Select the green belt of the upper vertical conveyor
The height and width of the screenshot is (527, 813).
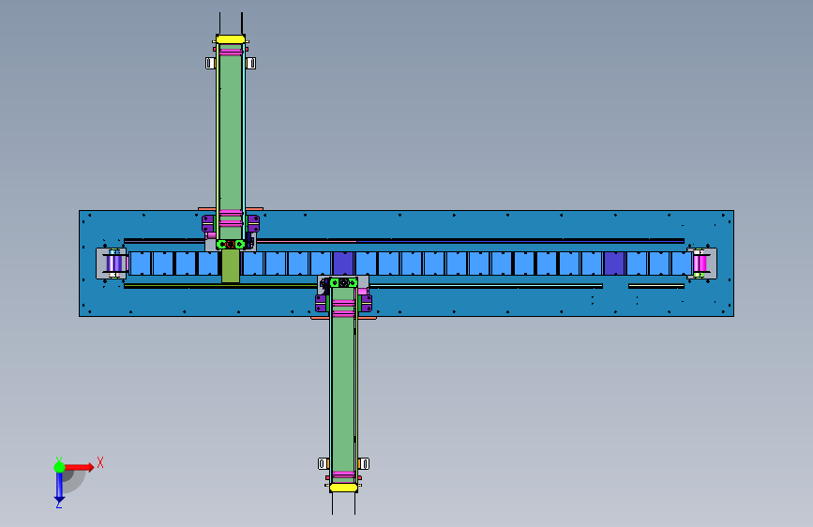click(231, 140)
